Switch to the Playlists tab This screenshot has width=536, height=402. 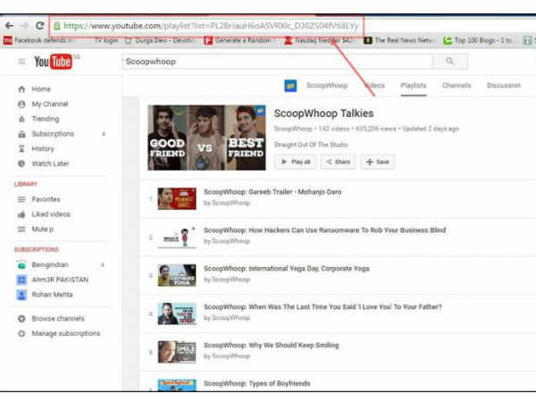click(414, 86)
